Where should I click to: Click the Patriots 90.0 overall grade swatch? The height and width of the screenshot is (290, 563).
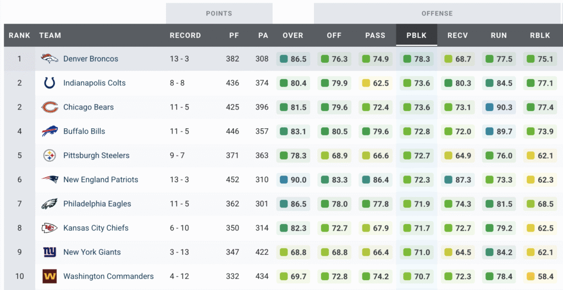tap(284, 180)
